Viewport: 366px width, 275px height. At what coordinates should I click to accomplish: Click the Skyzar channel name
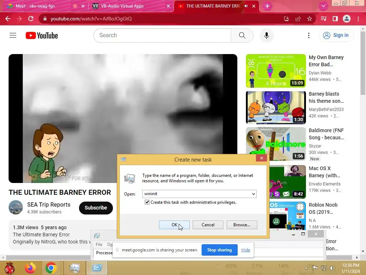pyautogui.click(x=315, y=146)
